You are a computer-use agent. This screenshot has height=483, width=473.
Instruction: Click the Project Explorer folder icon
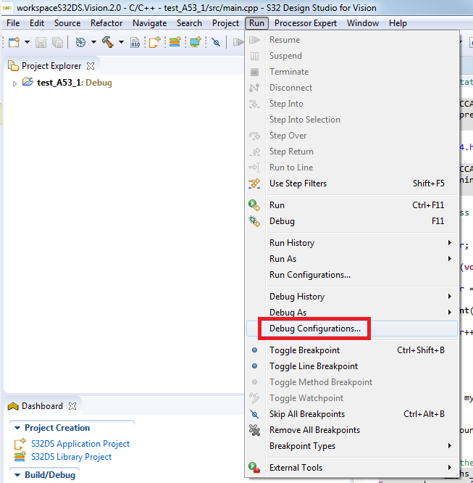[x=13, y=66]
